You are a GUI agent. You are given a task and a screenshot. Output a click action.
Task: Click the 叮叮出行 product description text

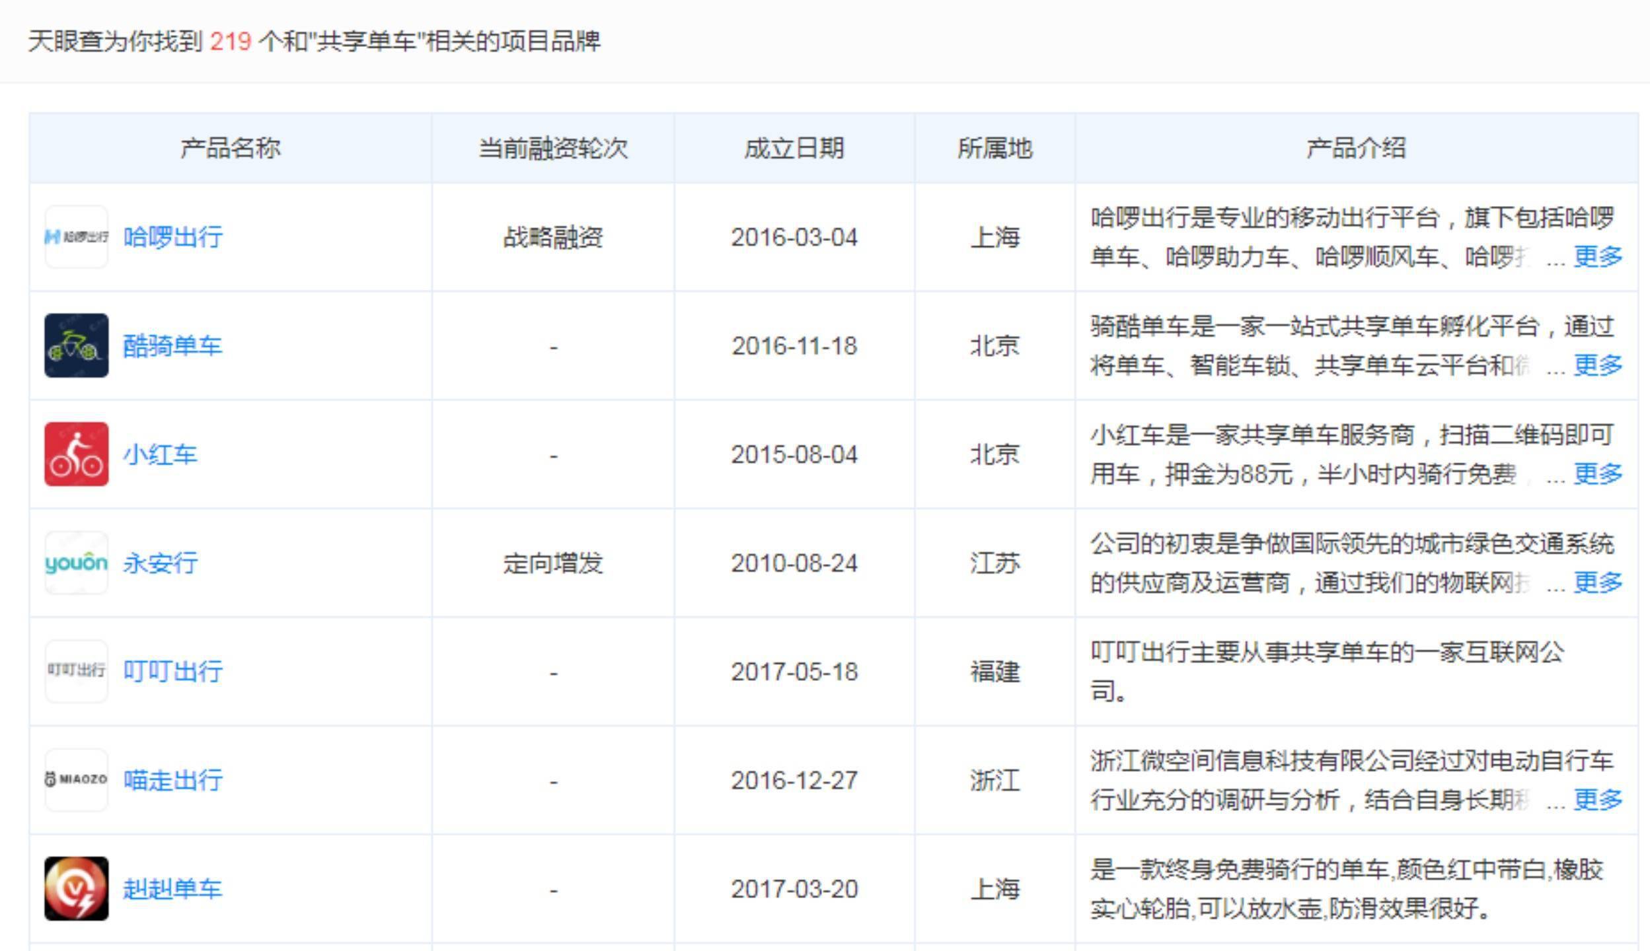tap(1327, 672)
